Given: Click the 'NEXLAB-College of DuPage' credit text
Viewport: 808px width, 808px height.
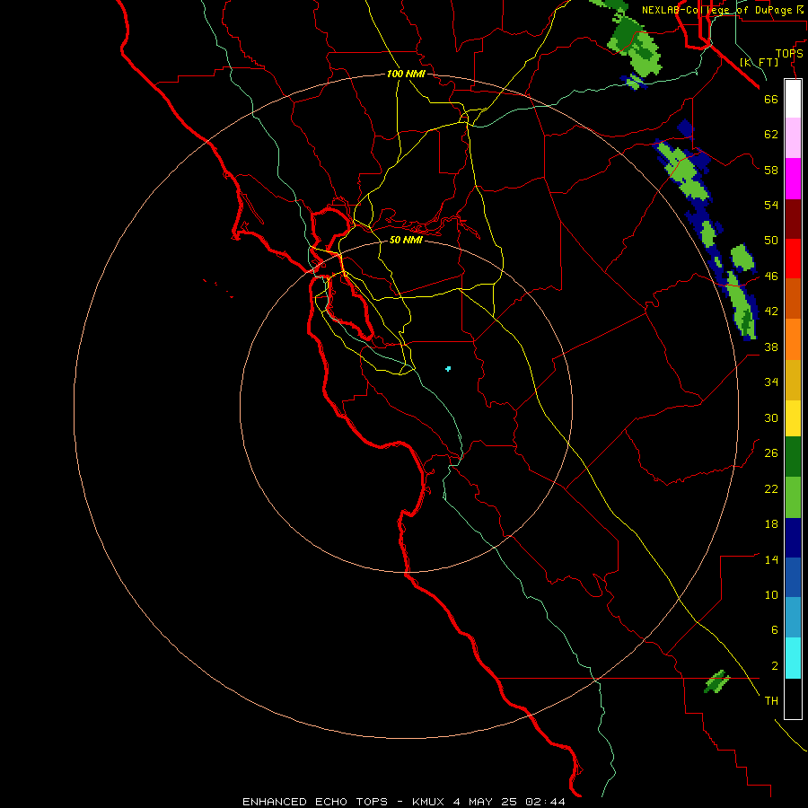Looking at the screenshot, I should 716,10.
